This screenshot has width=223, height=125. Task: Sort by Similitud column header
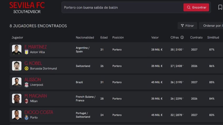213,37
